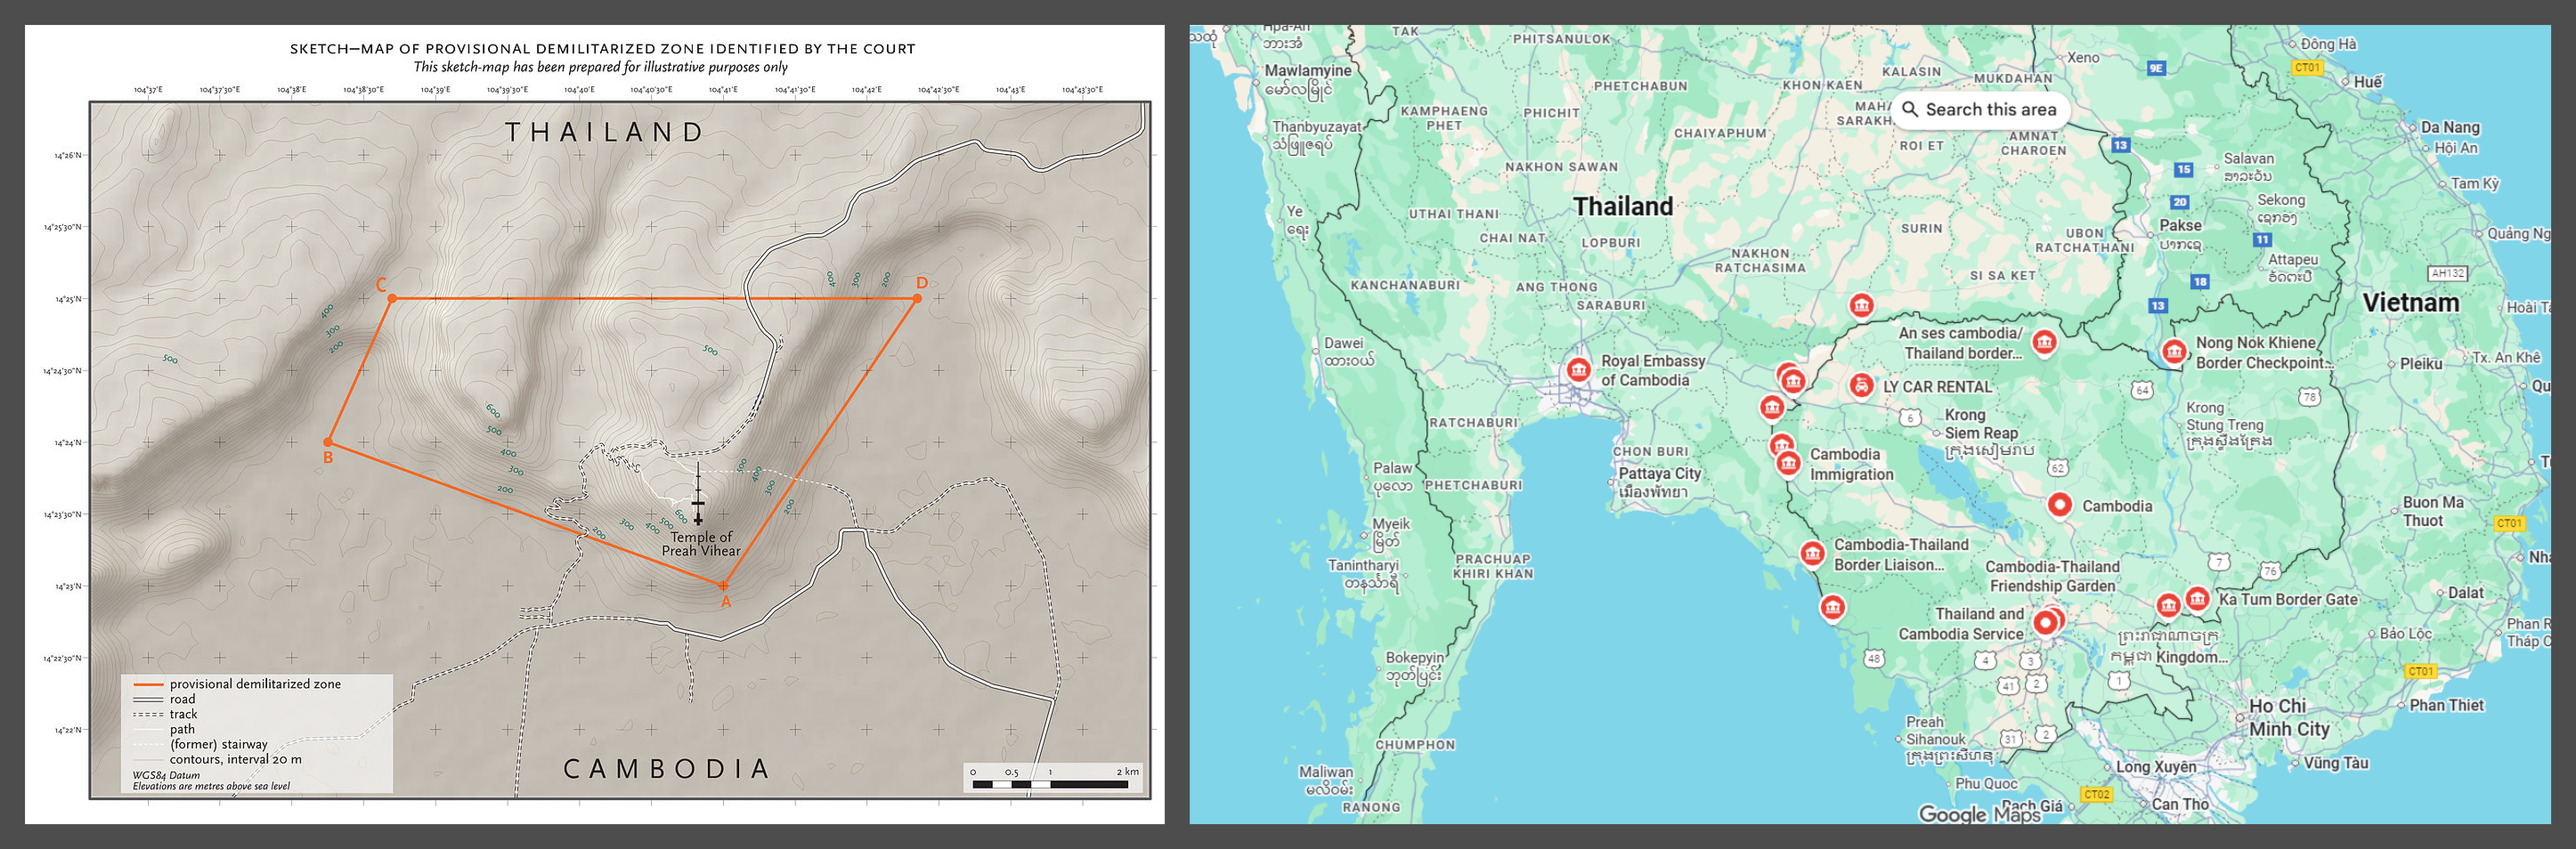Image resolution: width=2576 pixels, height=849 pixels.
Task: Click the Temple of Preah Vihear label
Action: pyautogui.click(x=701, y=544)
